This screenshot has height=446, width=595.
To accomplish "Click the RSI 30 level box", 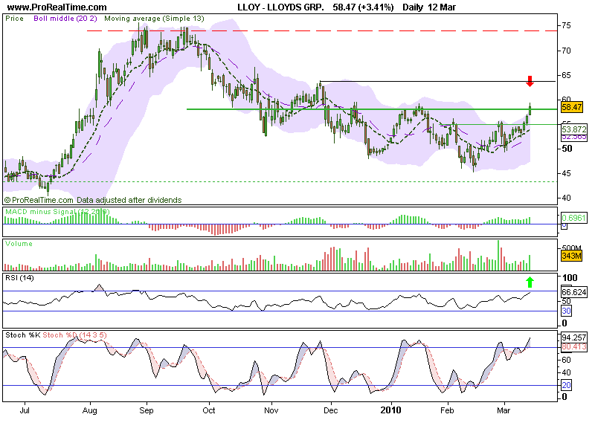I will click(566, 311).
